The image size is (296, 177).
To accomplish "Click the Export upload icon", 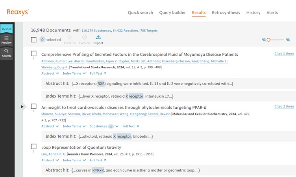I will point(98,37).
